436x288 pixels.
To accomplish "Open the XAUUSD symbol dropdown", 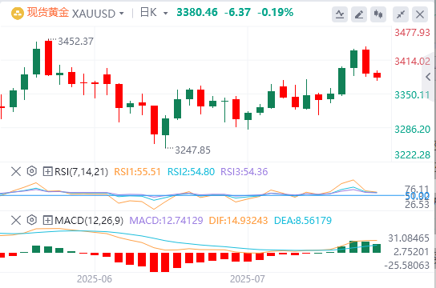I will 98,14.
